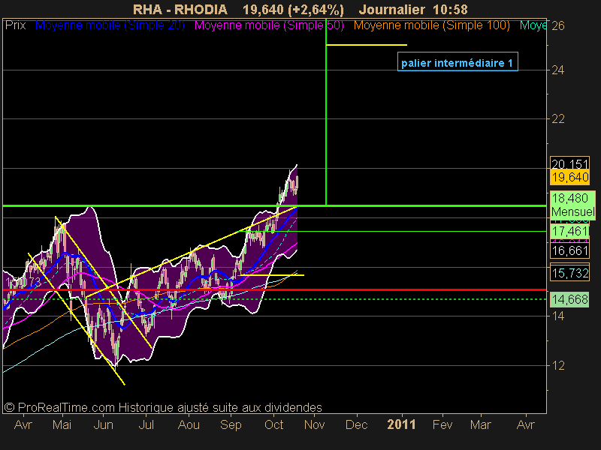
Task: Click the 24 price axis label
Action: [x=557, y=70]
